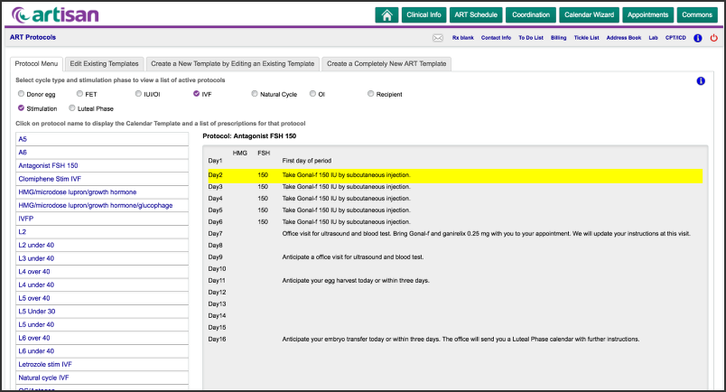Image resolution: width=726 pixels, height=392 pixels.
Task: Select the FET cycle type
Action: pyautogui.click(x=79, y=94)
